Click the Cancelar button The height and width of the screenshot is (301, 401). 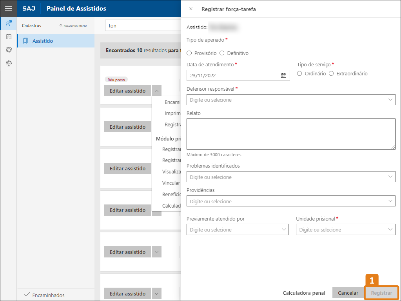pyautogui.click(x=348, y=293)
